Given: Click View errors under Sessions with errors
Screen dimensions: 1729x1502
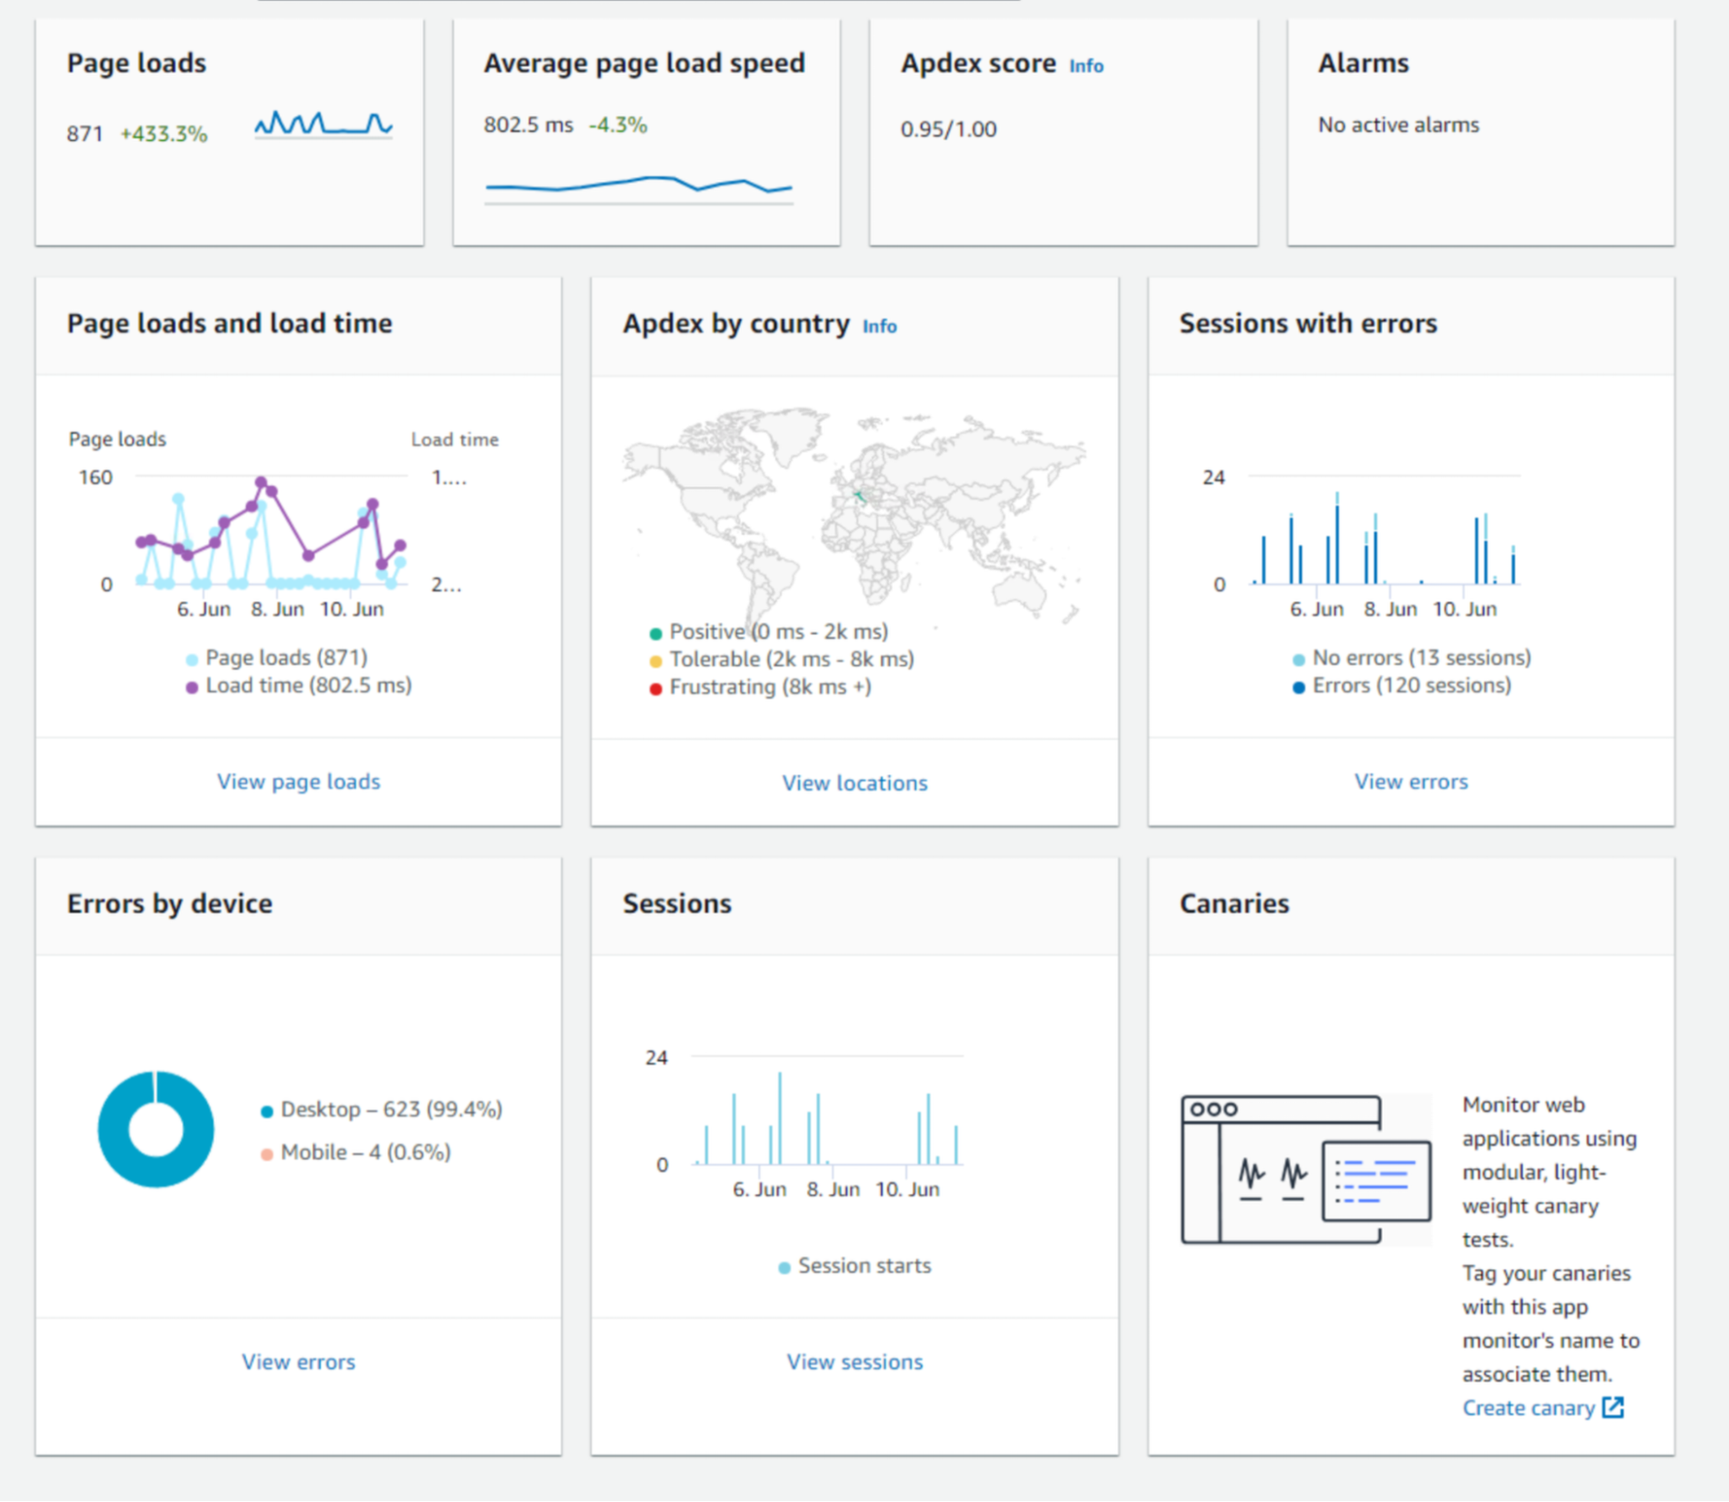Looking at the screenshot, I should click(1411, 782).
